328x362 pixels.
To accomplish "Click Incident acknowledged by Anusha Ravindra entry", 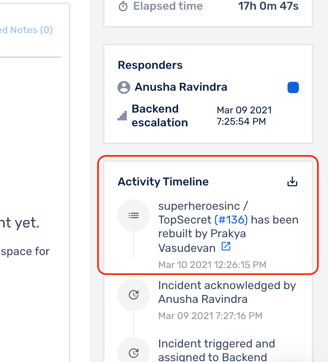I will tap(227, 292).
